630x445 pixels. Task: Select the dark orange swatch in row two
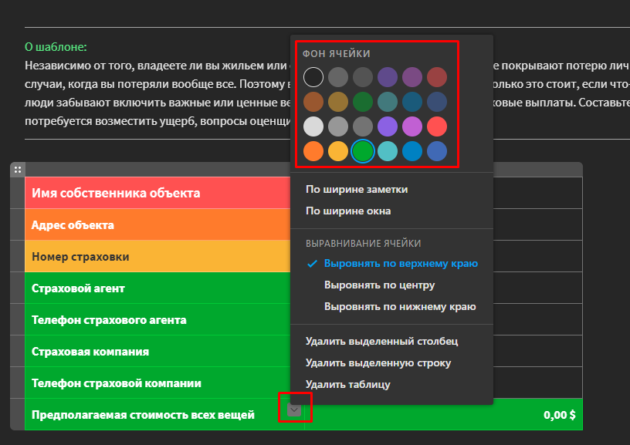click(312, 101)
